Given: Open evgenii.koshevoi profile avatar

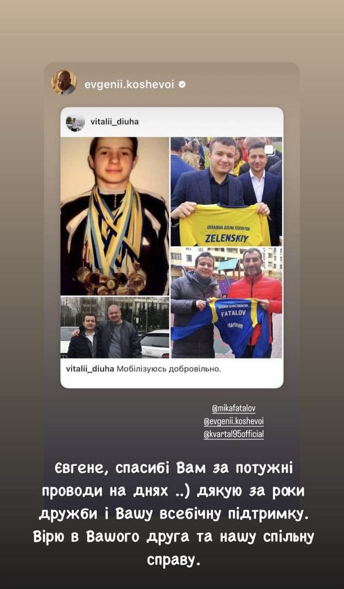Looking at the screenshot, I should click(x=64, y=83).
